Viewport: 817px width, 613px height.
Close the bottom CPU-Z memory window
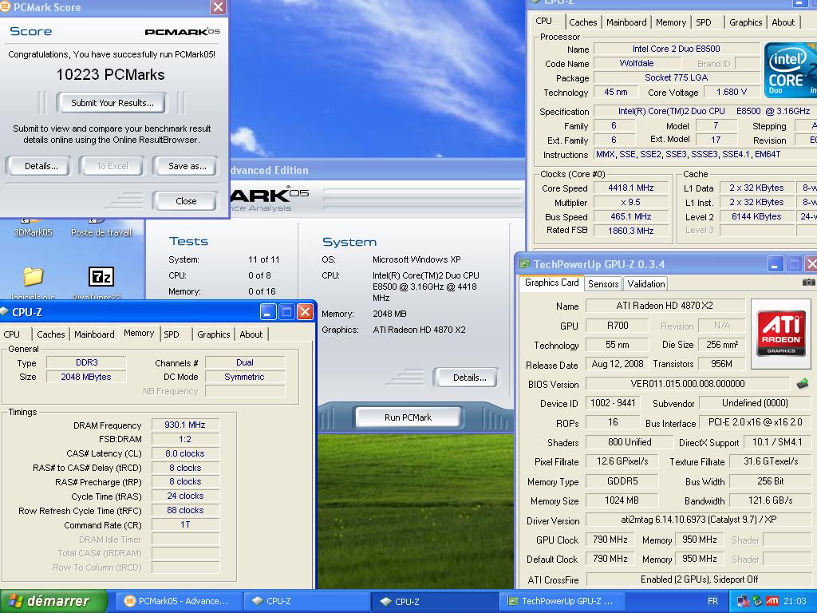click(306, 312)
